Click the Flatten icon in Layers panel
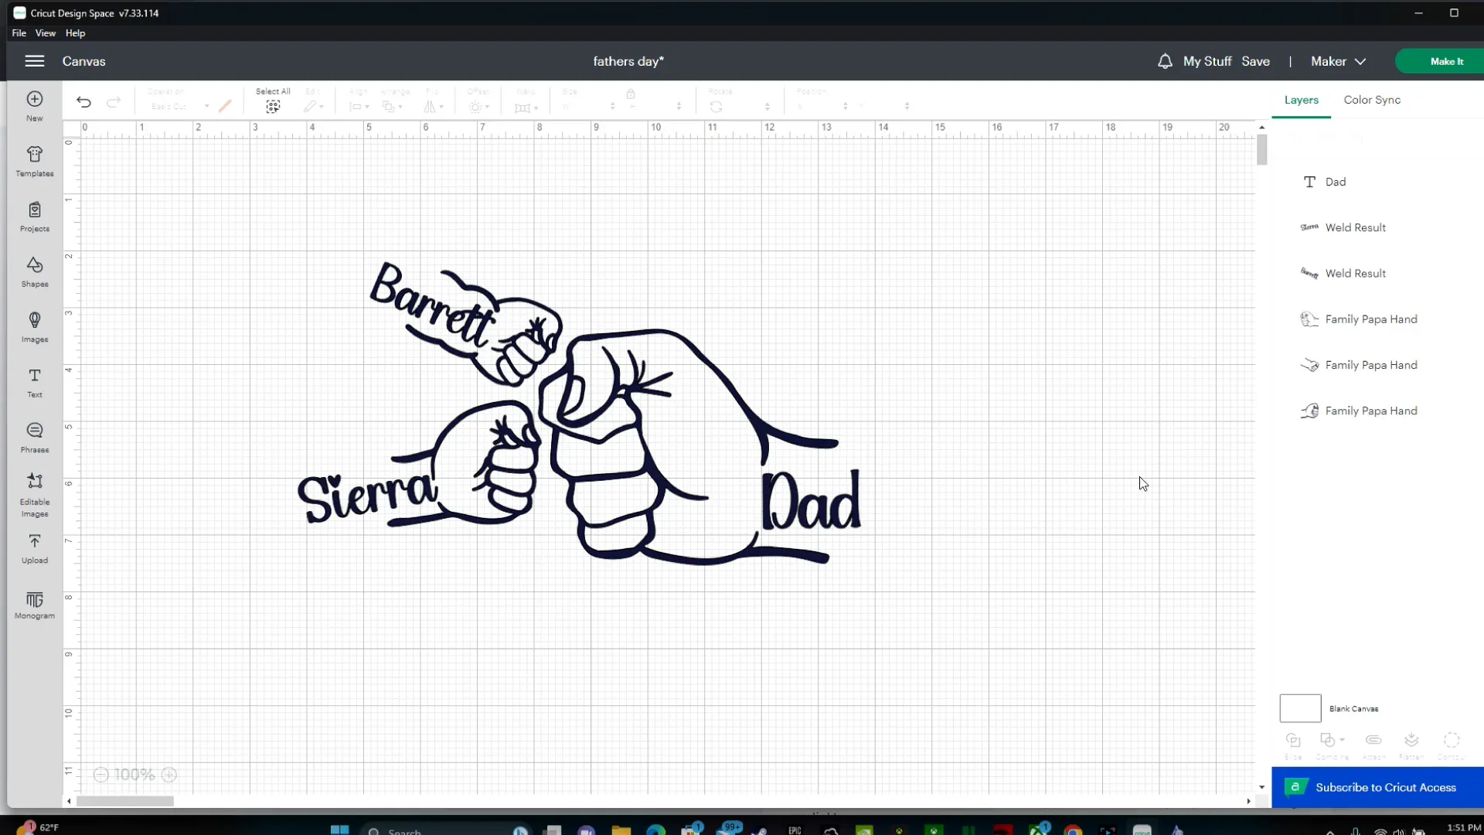This screenshot has width=1484, height=835. [x=1411, y=740]
